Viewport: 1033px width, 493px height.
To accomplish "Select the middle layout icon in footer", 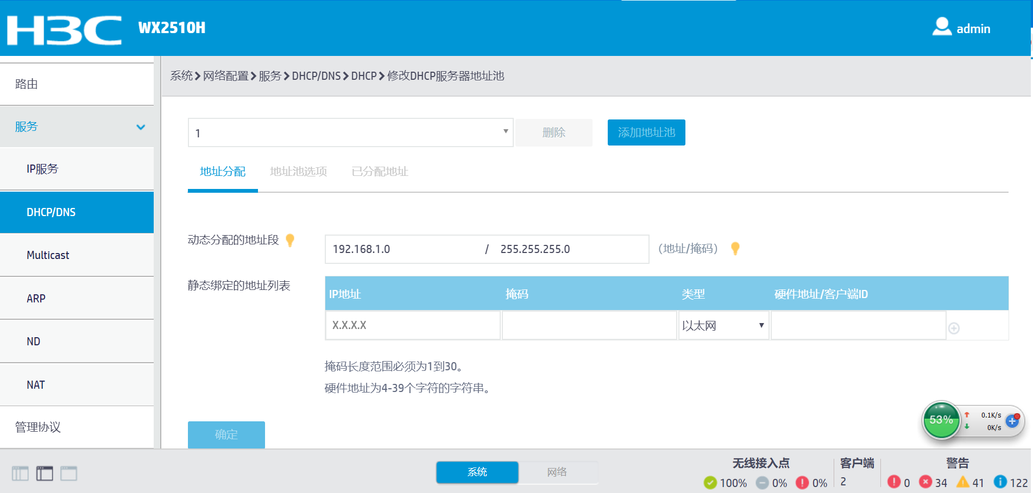I will (45, 473).
